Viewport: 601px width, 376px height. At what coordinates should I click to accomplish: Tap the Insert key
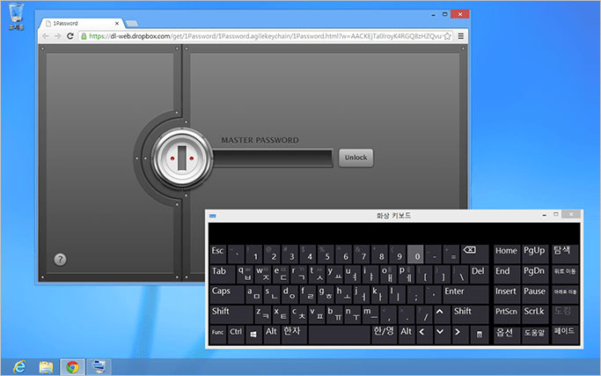pyautogui.click(x=507, y=295)
